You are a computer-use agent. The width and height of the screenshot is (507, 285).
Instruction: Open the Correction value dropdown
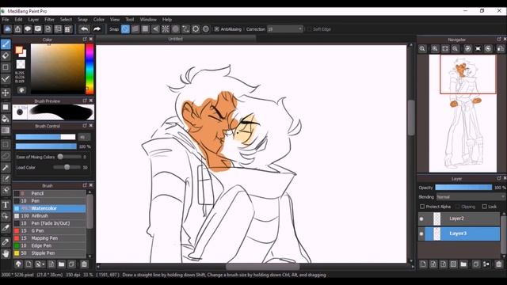(x=300, y=29)
